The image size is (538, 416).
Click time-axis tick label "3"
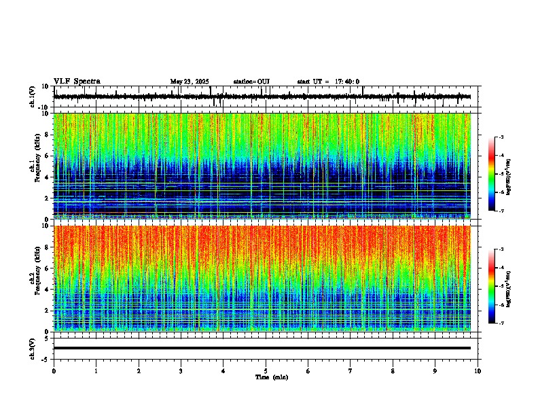181,371
